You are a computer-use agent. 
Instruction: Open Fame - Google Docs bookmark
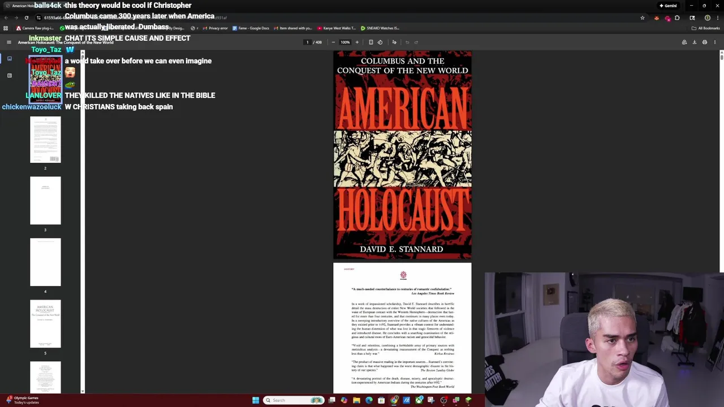pyautogui.click(x=251, y=28)
